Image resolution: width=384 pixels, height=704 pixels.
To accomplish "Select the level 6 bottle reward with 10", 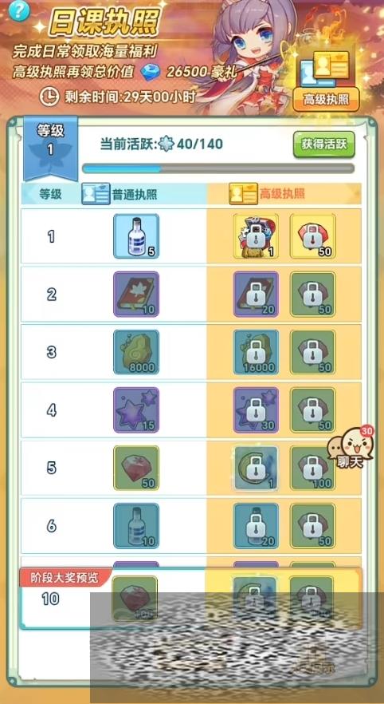I will (x=136, y=525).
